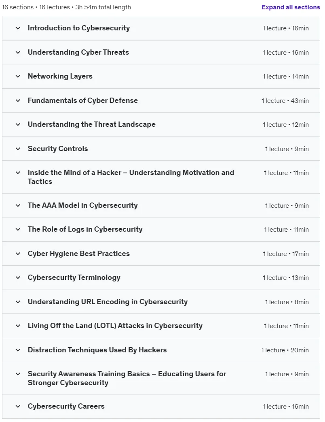Toggle the Understanding the Threat Landscape chevron

pos(18,124)
